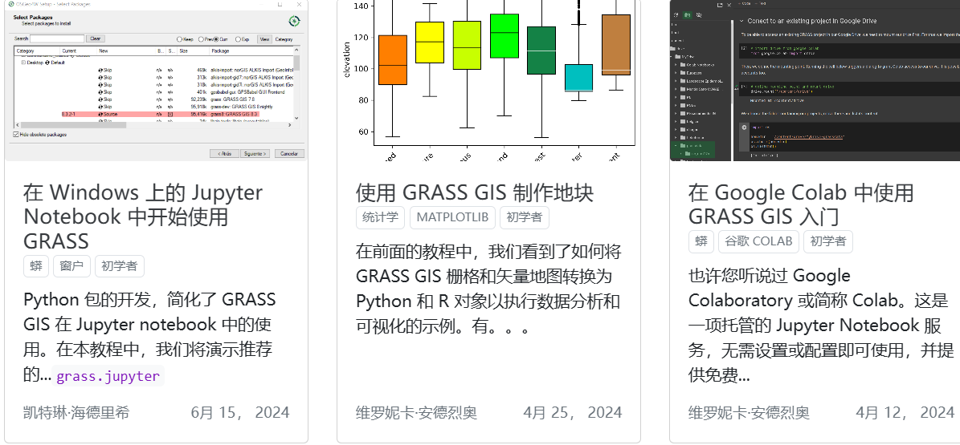Viewport: 960px width, 445px height.
Task: Select the 谷歌 COLAB tag
Action: coord(758,241)
